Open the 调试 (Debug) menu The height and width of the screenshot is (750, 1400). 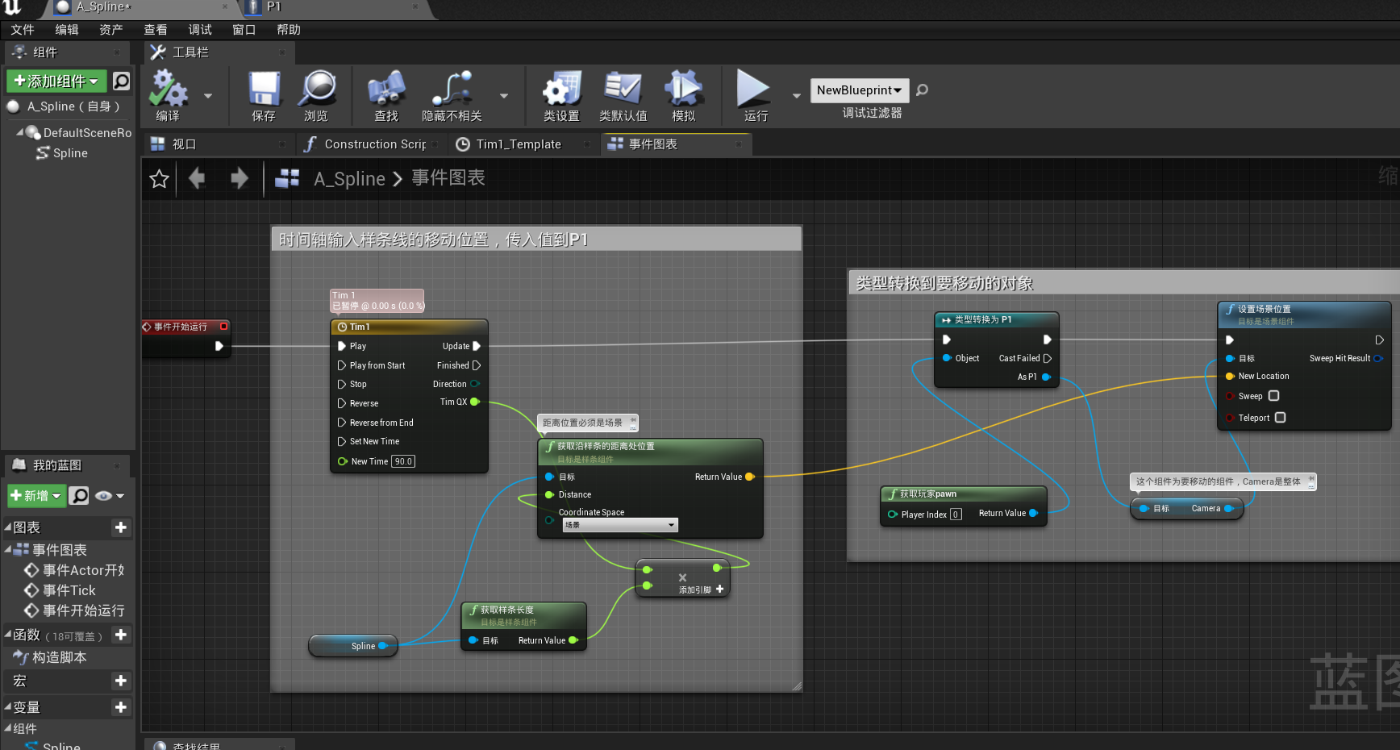point(200,30)
